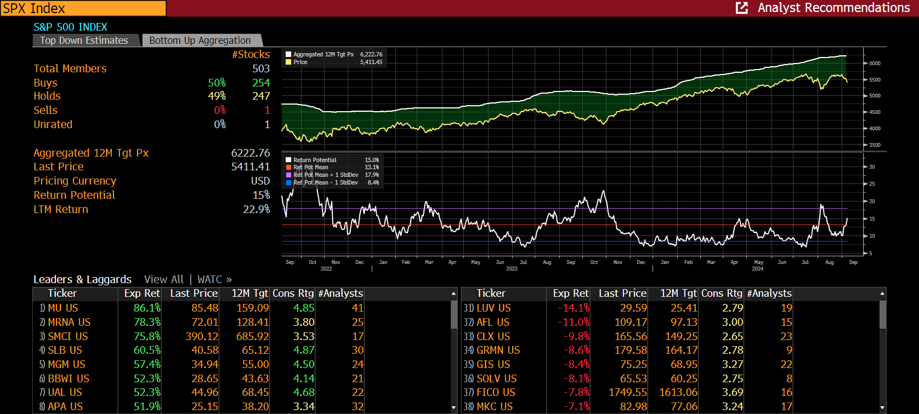
Task: Select the CLX US row
Action: [671, 336]
